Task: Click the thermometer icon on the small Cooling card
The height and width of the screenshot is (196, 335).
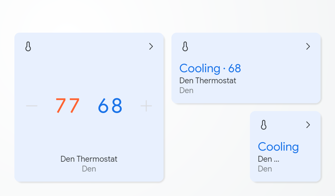Action: [x=264, y=125]
